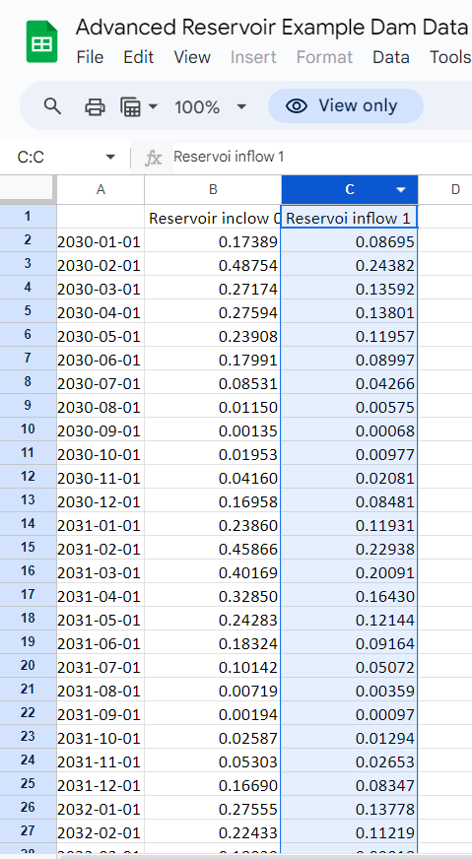
Task: Expand the Name box dropdown arrow
Action: pyautogui.click(x=110, y=158)
